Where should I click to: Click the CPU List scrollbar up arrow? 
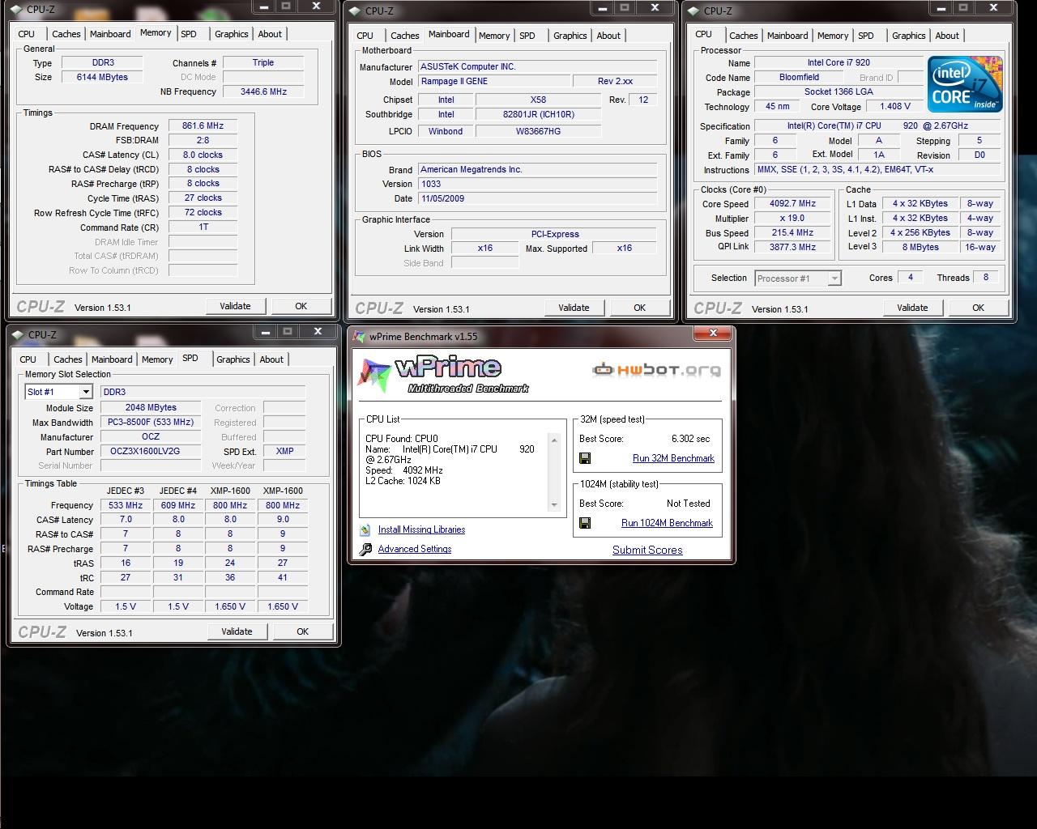(x=555, y=440)
